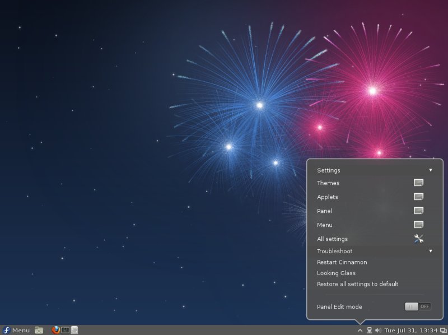This screenshot has width=448, height=335.
Task: Open All settings entry
Action: pos(374,239)
